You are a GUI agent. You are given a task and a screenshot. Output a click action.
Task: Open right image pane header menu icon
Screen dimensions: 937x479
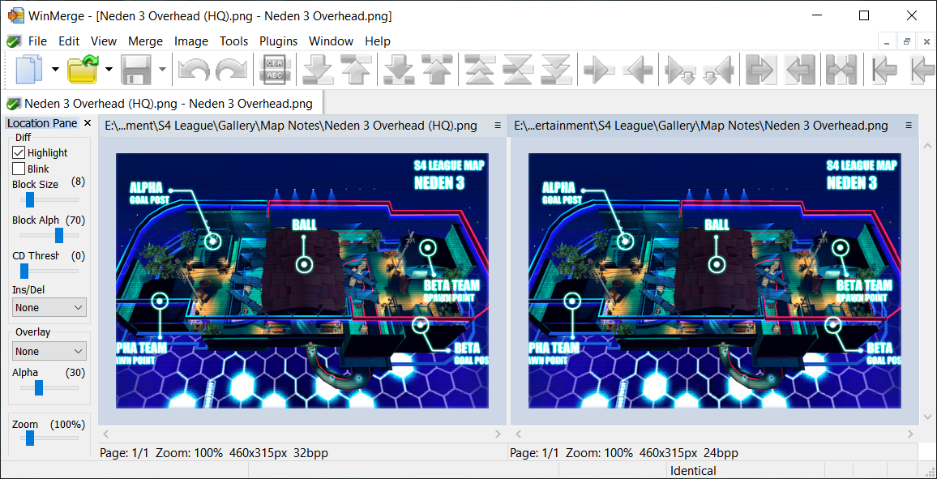pyautogui.click(x=909, y=126)
